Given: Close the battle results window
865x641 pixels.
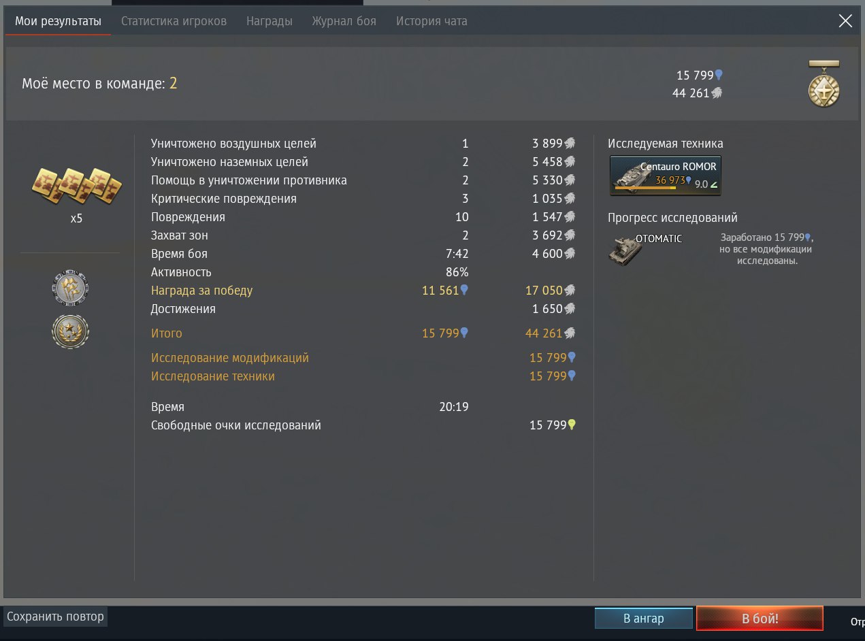Looking at the screenshot, I should [845, 21].
